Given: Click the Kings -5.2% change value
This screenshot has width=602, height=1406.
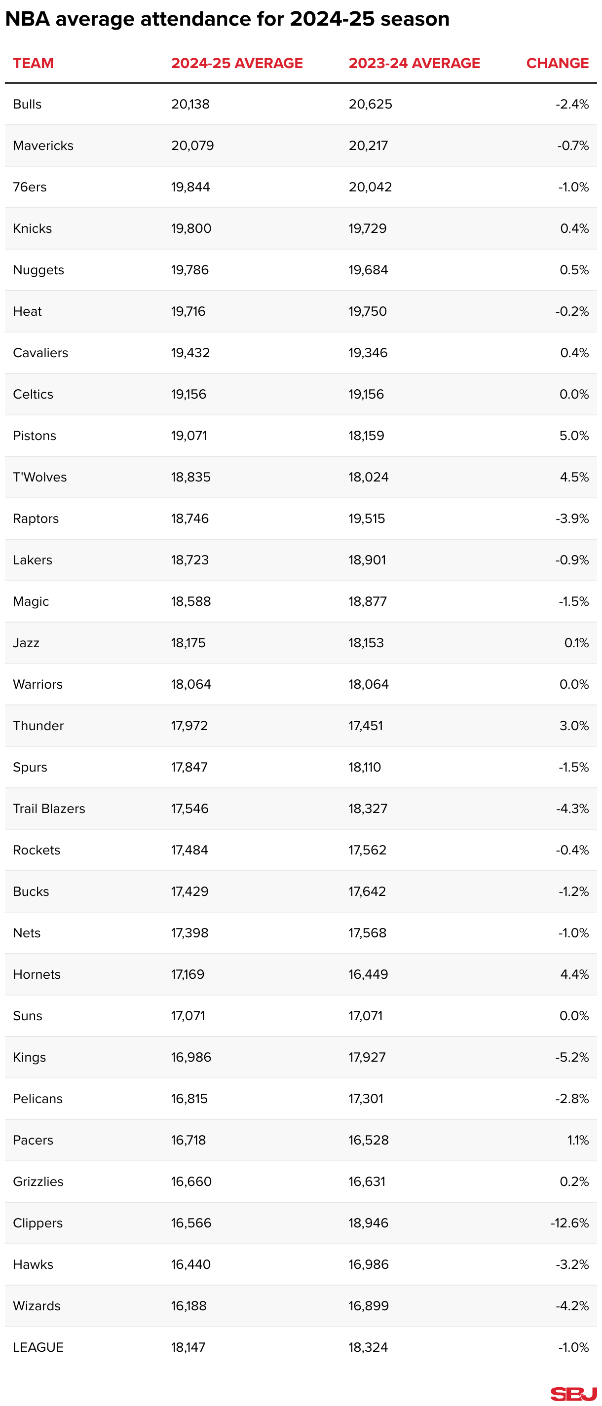Looking at the screenshot, I should 571,1057.
